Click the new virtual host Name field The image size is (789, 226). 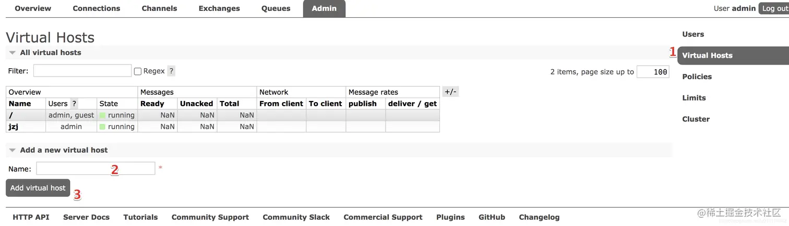pyautogui.click(x=95, y=168)
